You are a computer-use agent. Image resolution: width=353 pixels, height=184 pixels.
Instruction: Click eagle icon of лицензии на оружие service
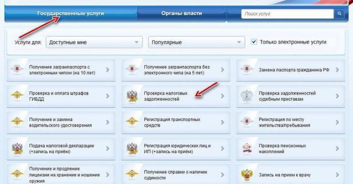tap(17, 174)
